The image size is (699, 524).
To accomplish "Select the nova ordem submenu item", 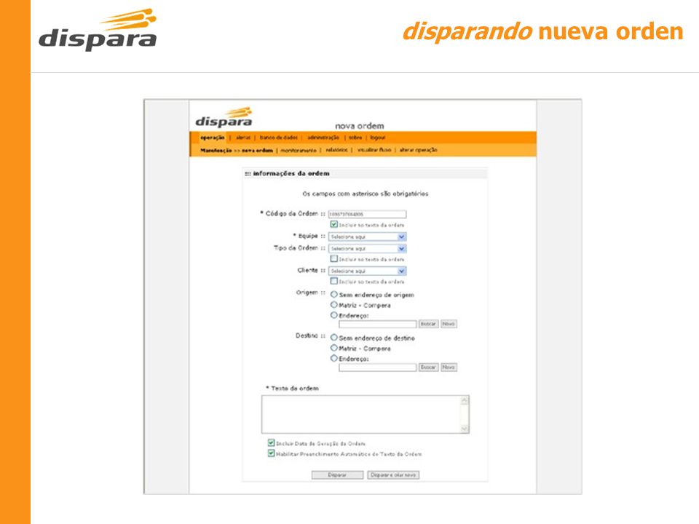I will click(257, 150).
